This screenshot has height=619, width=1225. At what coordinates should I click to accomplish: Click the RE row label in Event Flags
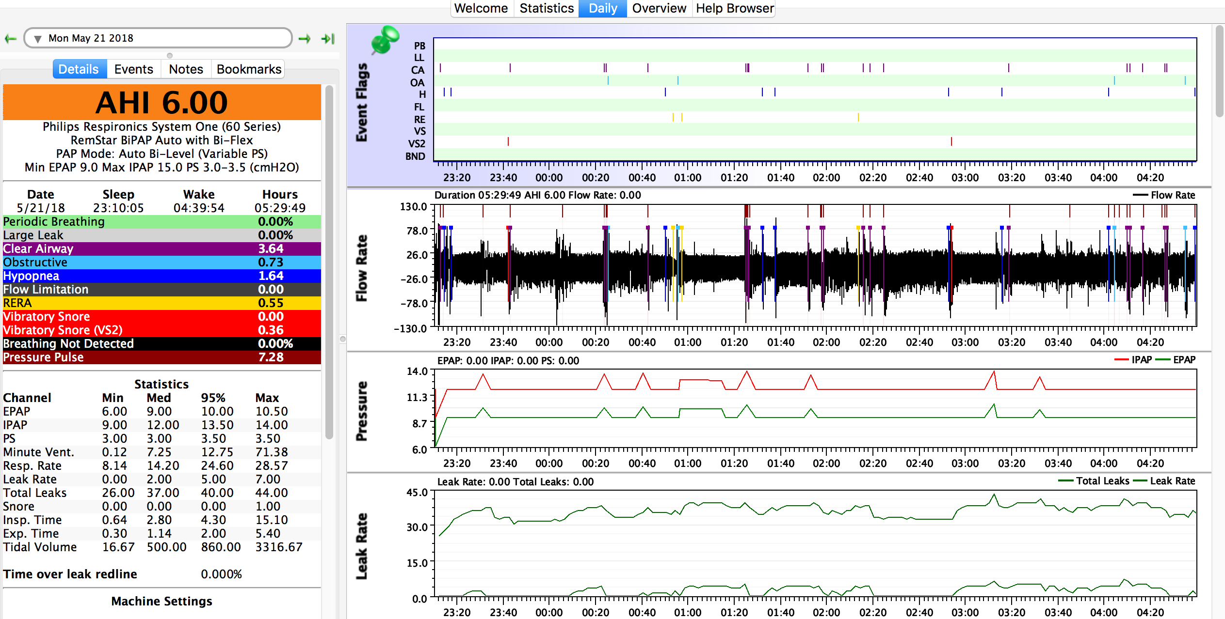(x=419, y=120)
